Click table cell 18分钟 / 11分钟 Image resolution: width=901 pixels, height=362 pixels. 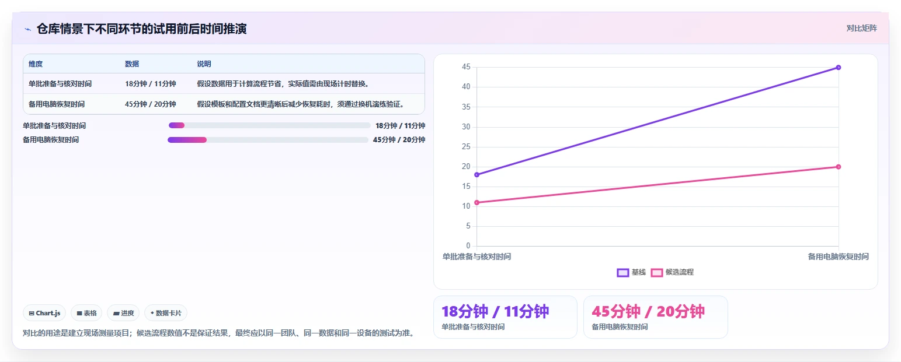point(151,84)
